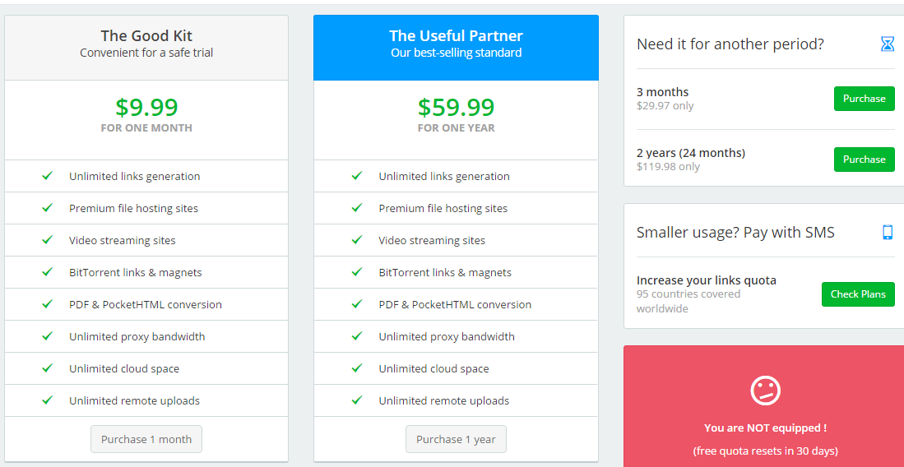Purchase the 2 years (24 months) plan

[x=865, y=160]
